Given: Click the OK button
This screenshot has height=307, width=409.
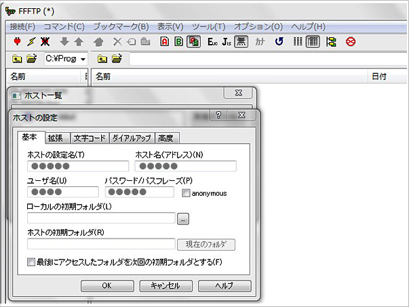Looking at the screenshot, I should coord(107,286).
